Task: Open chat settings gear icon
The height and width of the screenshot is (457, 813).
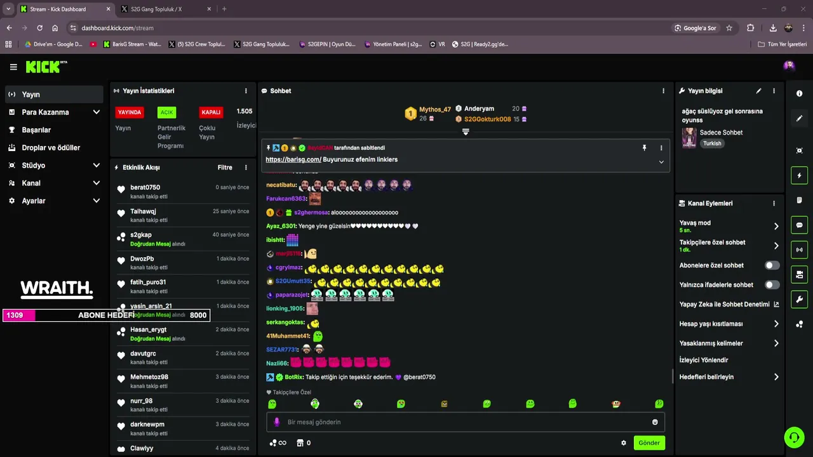Action: click(x=624, y=443)
